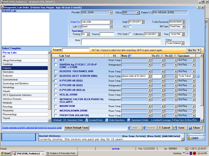Switch to IMS (FOR, Podiatry) taskbar item
Viewport: 209px width, 156px height.
28,154
